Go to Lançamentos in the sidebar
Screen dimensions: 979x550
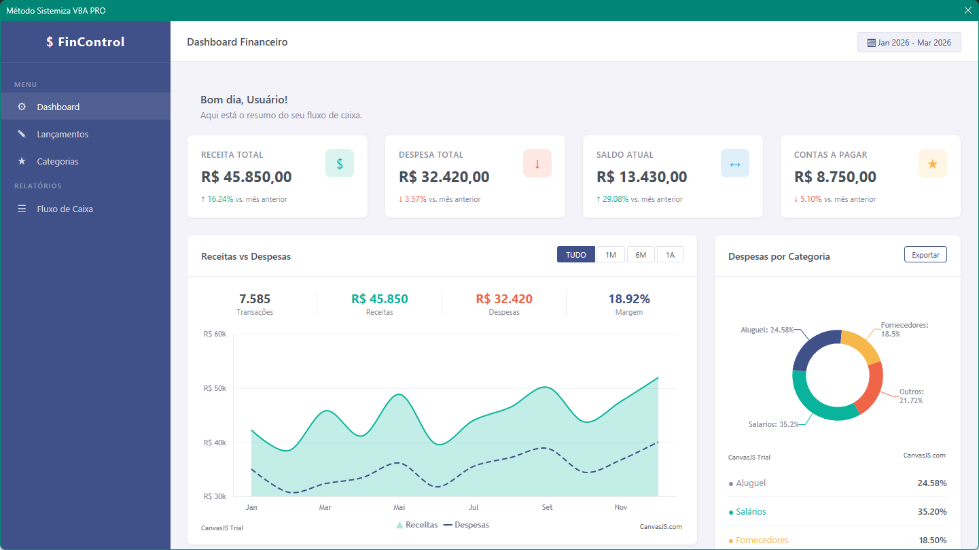(x=86, y=134)
